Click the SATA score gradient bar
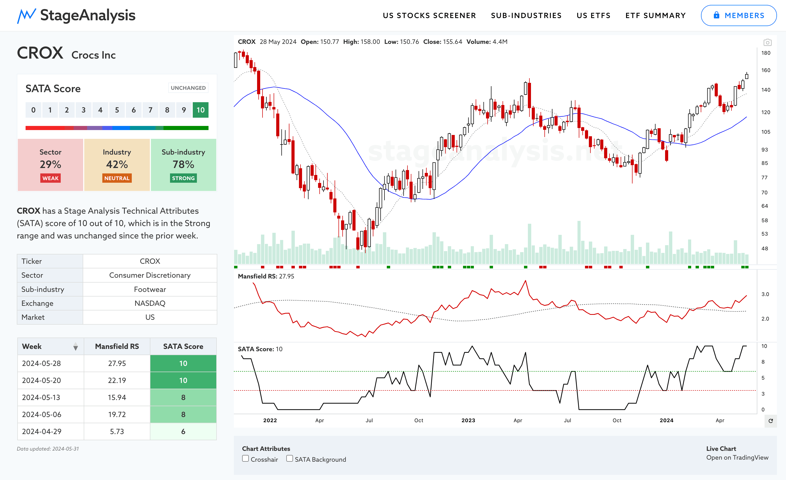The width and height of the screenshot is (786, 480). [117, 128]
